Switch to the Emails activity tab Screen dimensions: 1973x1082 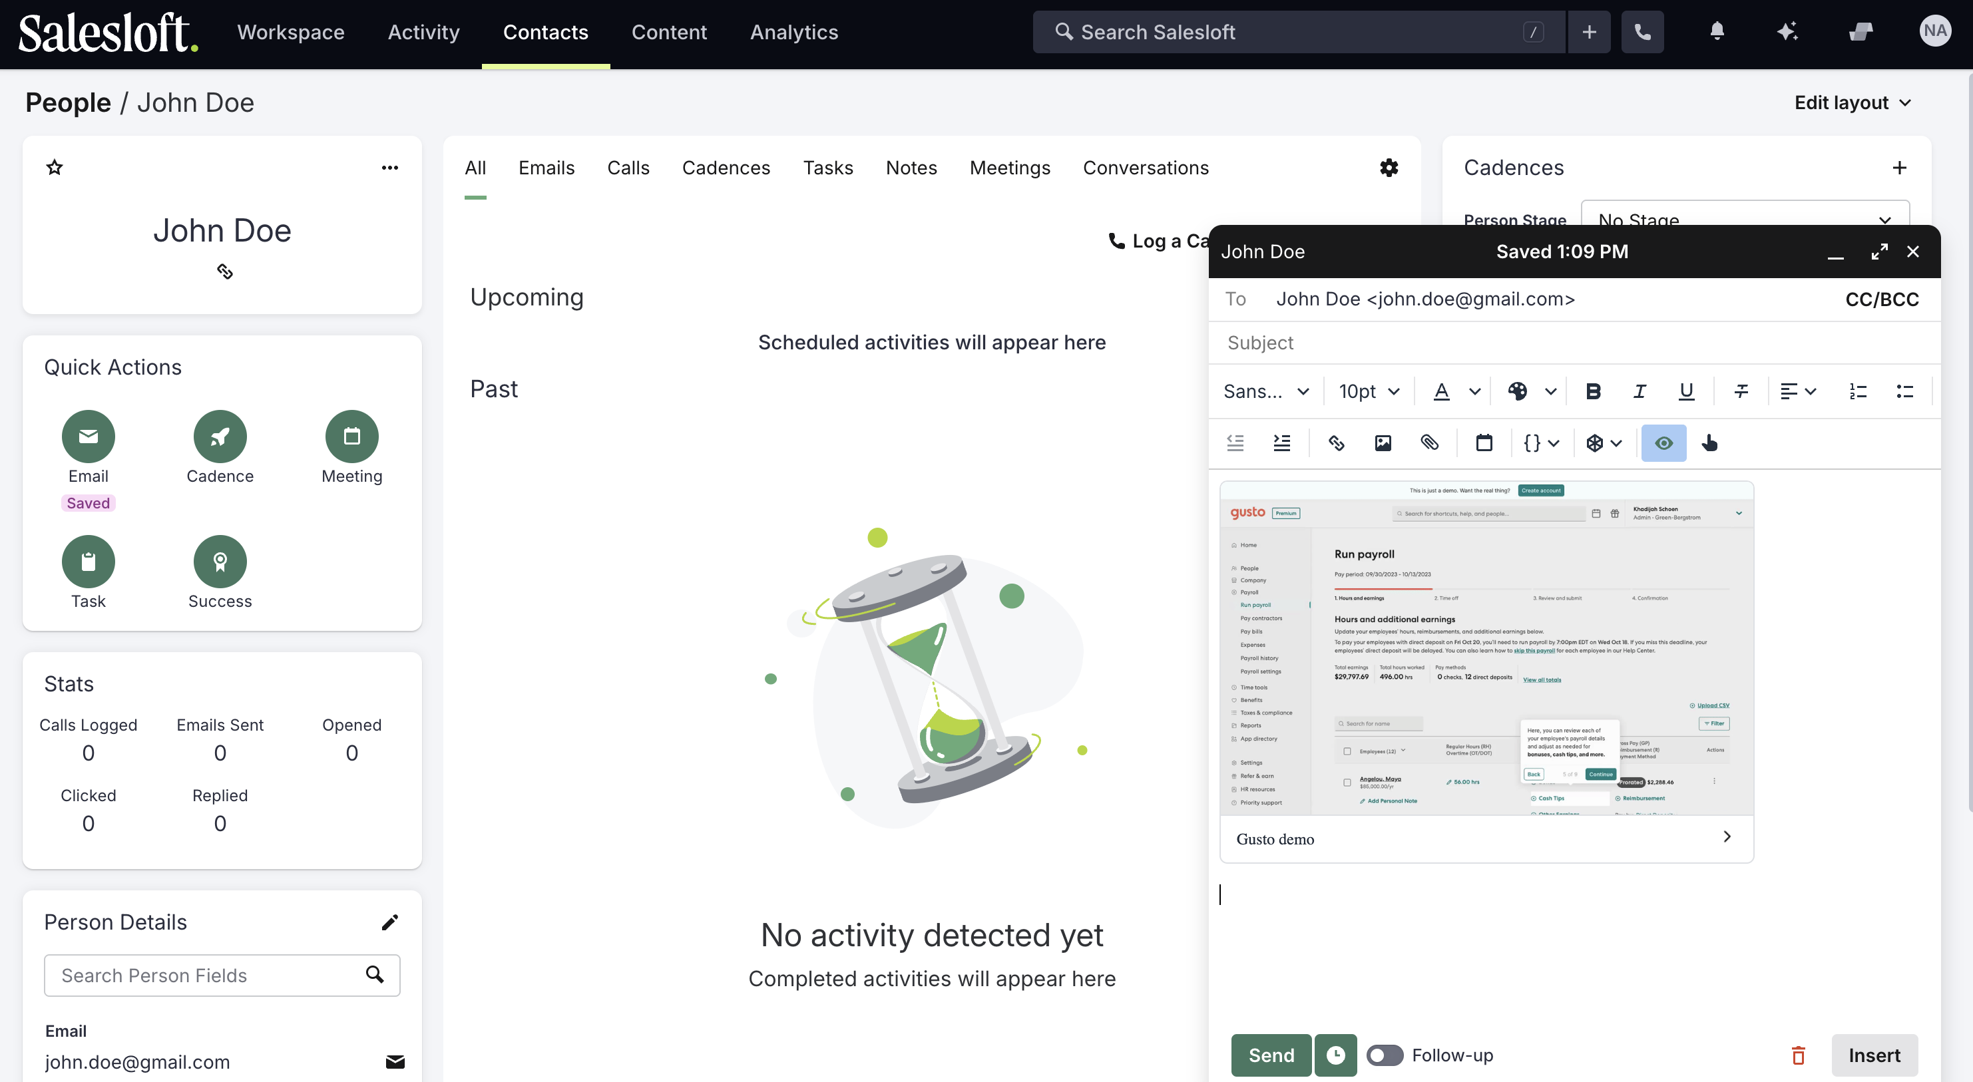point(546,168)
